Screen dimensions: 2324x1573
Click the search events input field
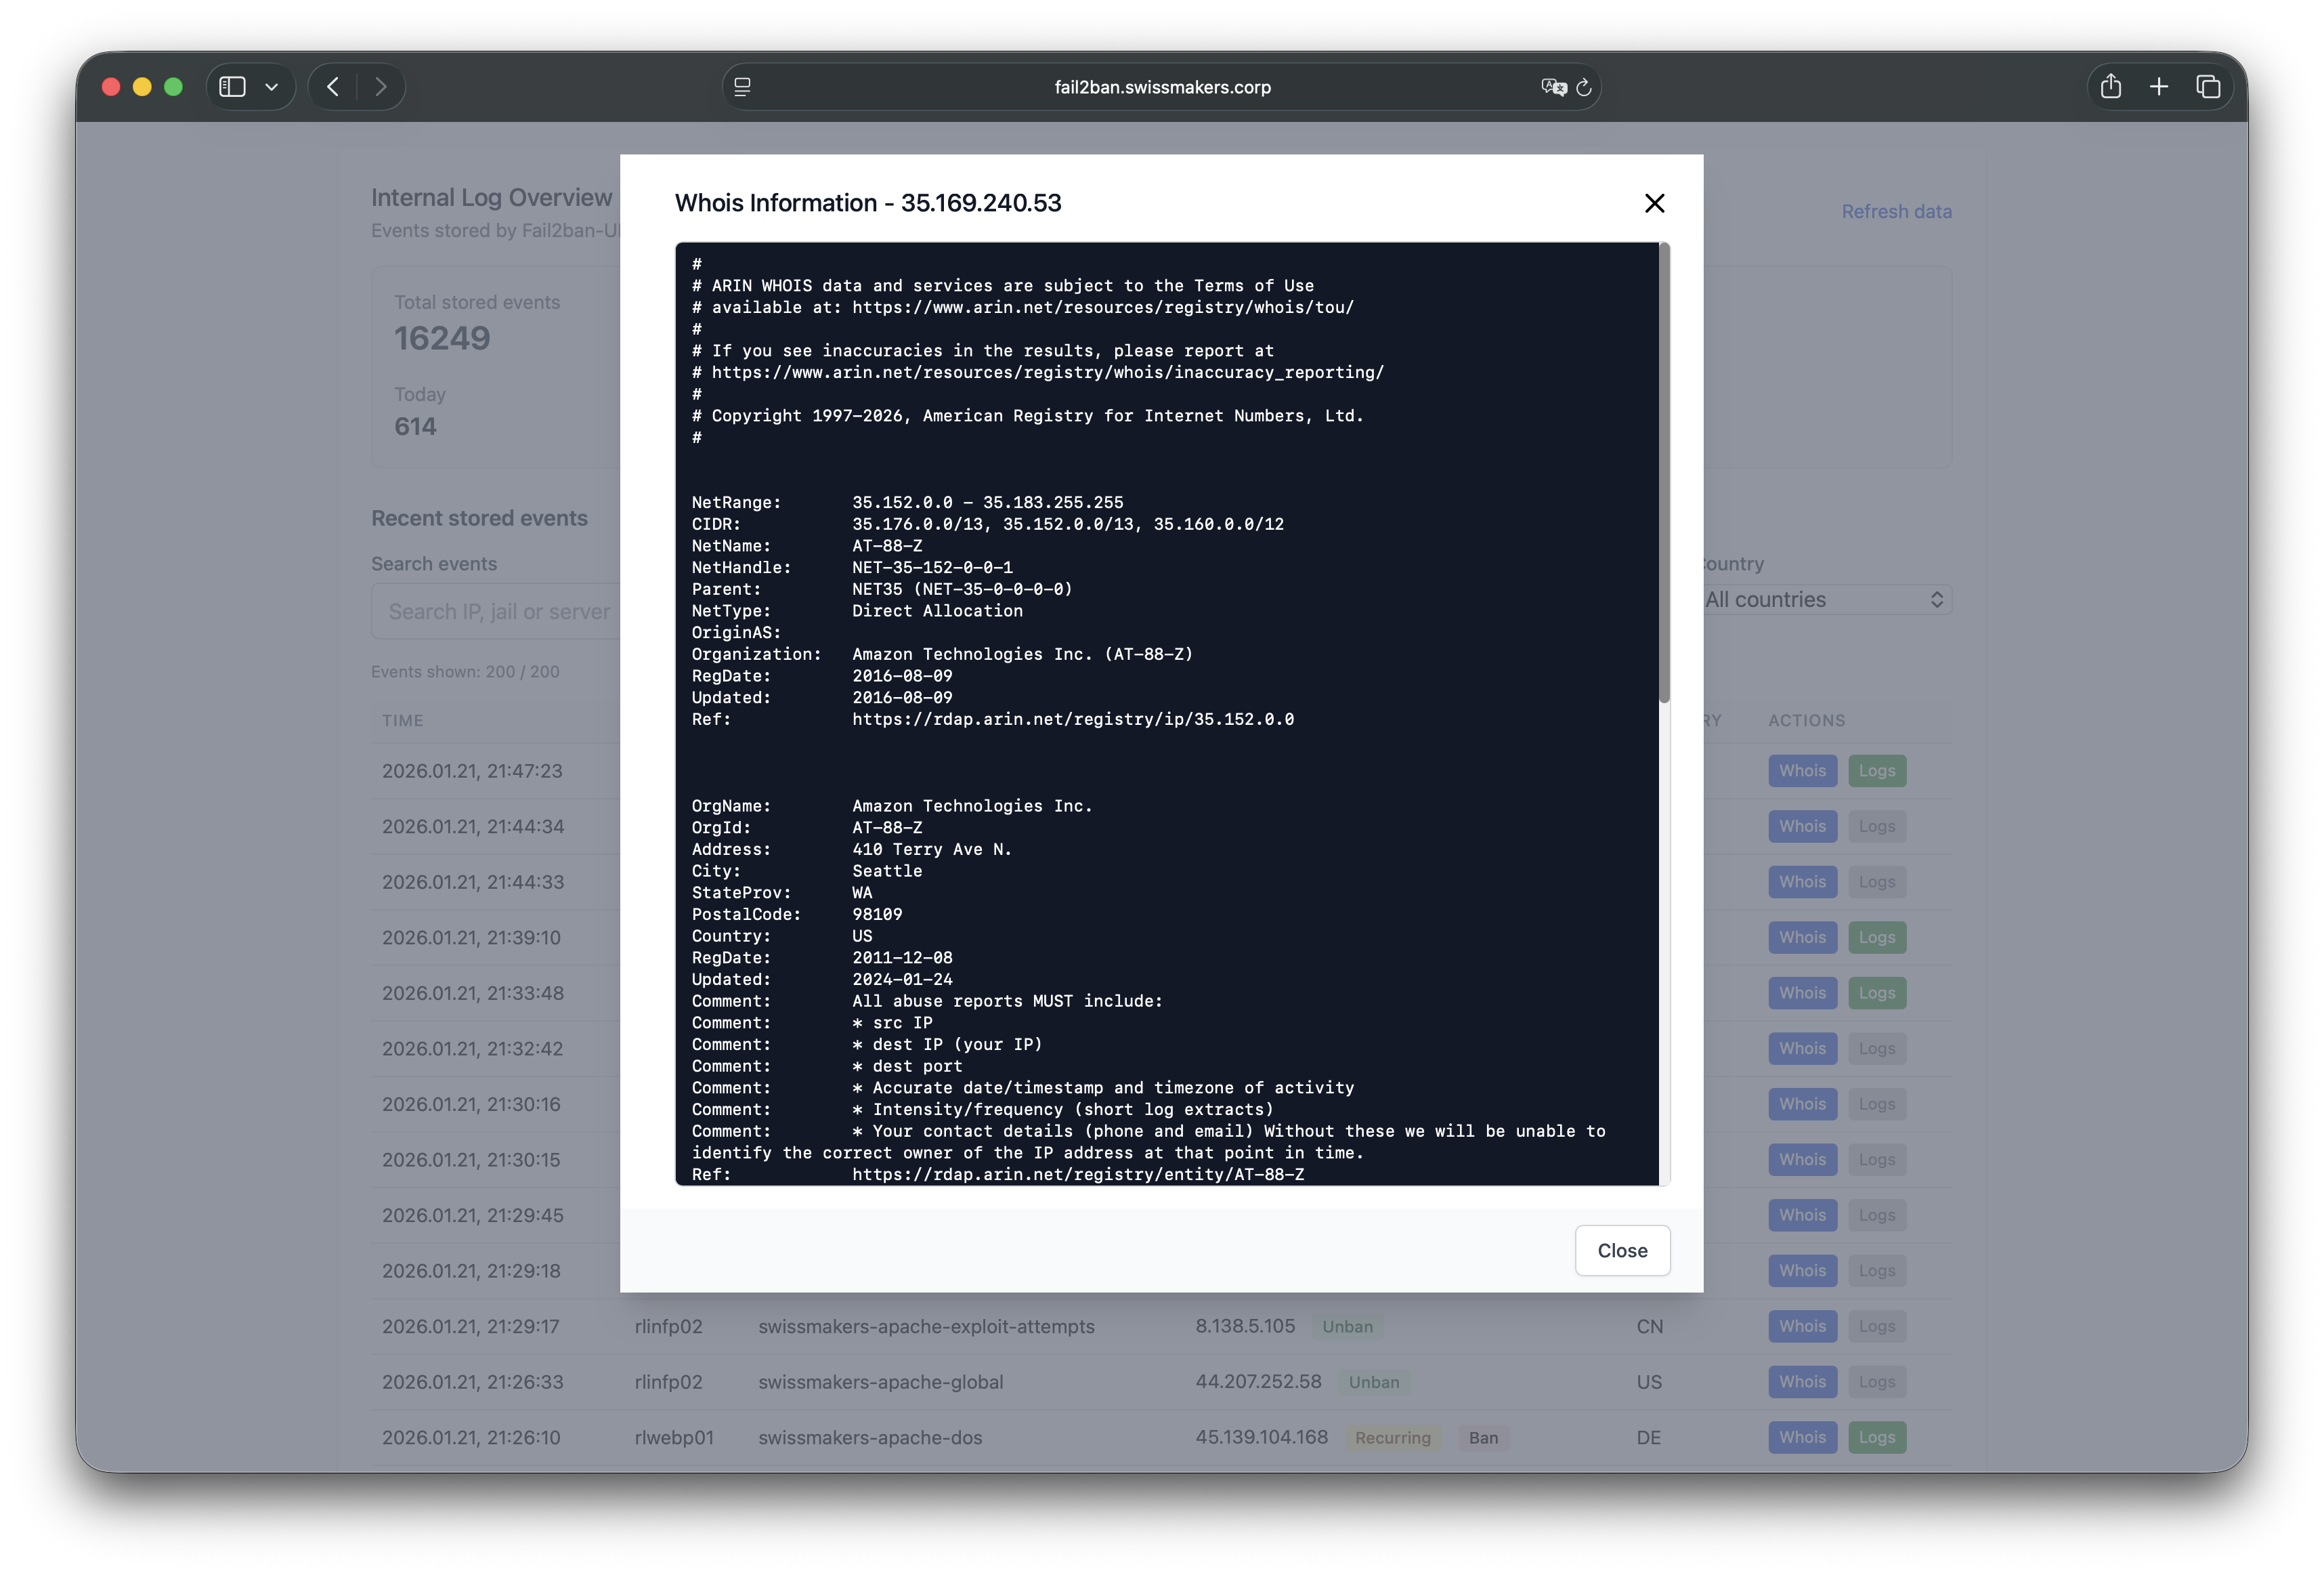coord(500,610)
